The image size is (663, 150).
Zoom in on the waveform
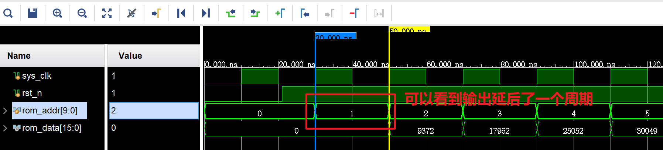[x=57, y=13]
